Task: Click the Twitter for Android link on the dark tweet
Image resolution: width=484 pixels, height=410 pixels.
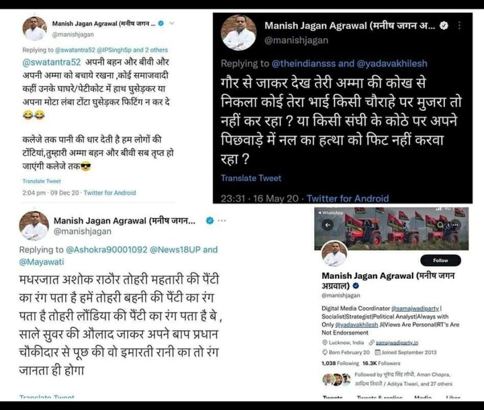Action: pyautogui.click(x=348, y=198)
